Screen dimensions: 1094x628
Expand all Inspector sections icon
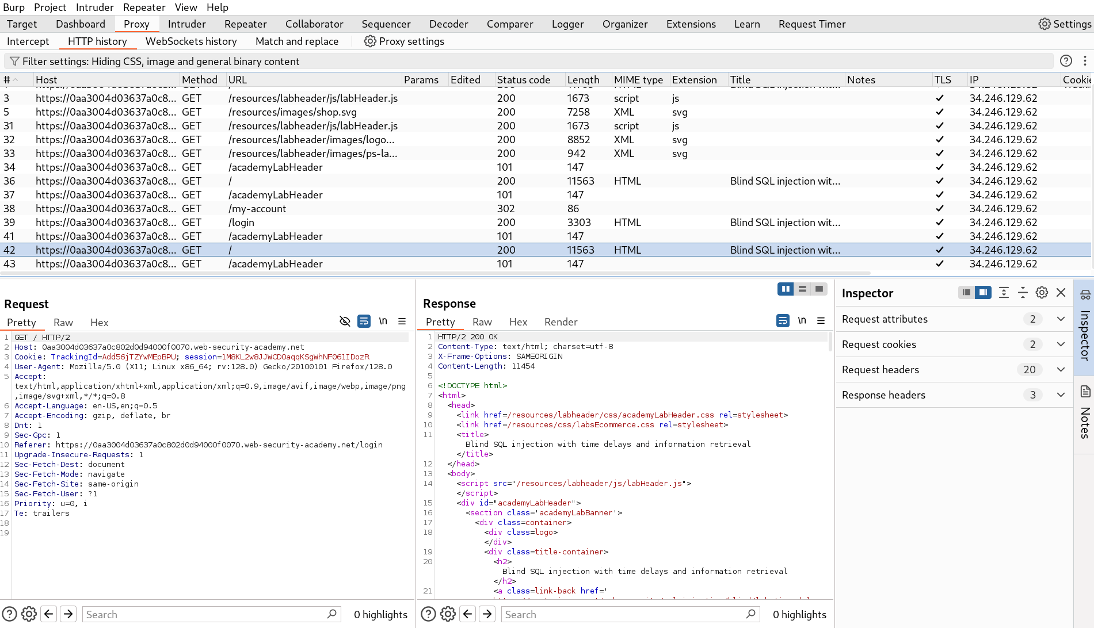click(x=1004, y=293)
